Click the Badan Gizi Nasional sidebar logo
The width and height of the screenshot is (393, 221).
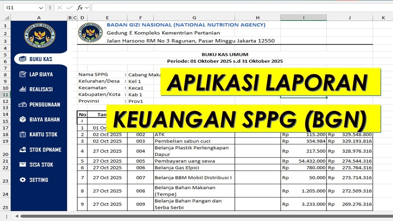coord(40,35)
